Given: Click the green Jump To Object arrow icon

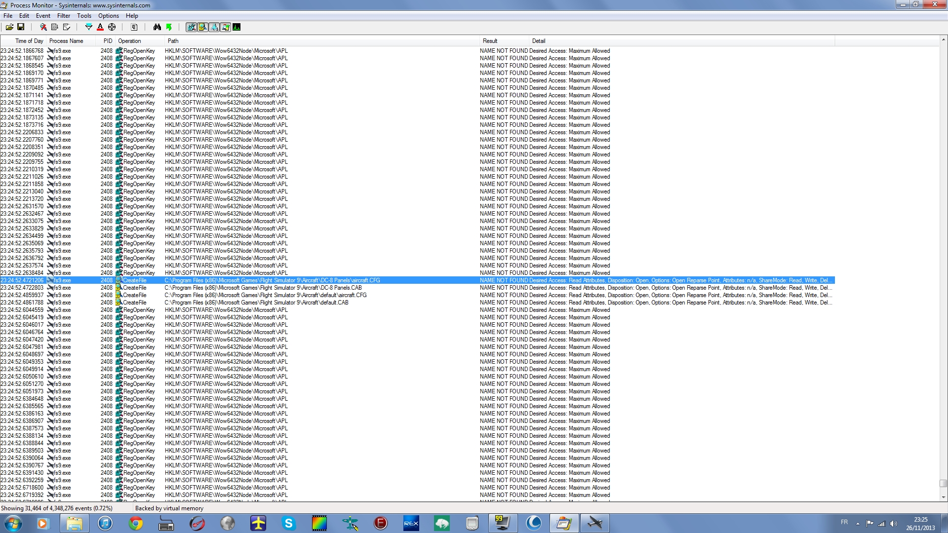Looking at the screenshot, I should coord(169,27).
